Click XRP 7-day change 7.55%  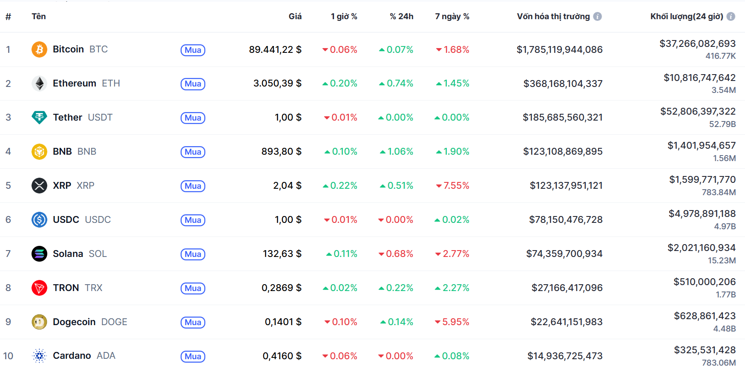pos(452,185)
